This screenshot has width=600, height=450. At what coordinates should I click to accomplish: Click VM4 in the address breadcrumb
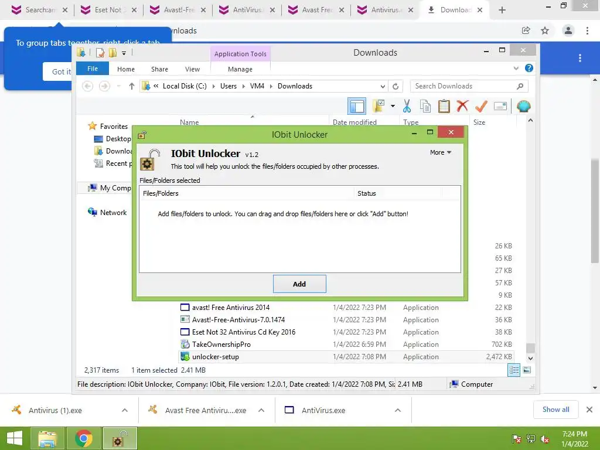(x=257, y=86)
